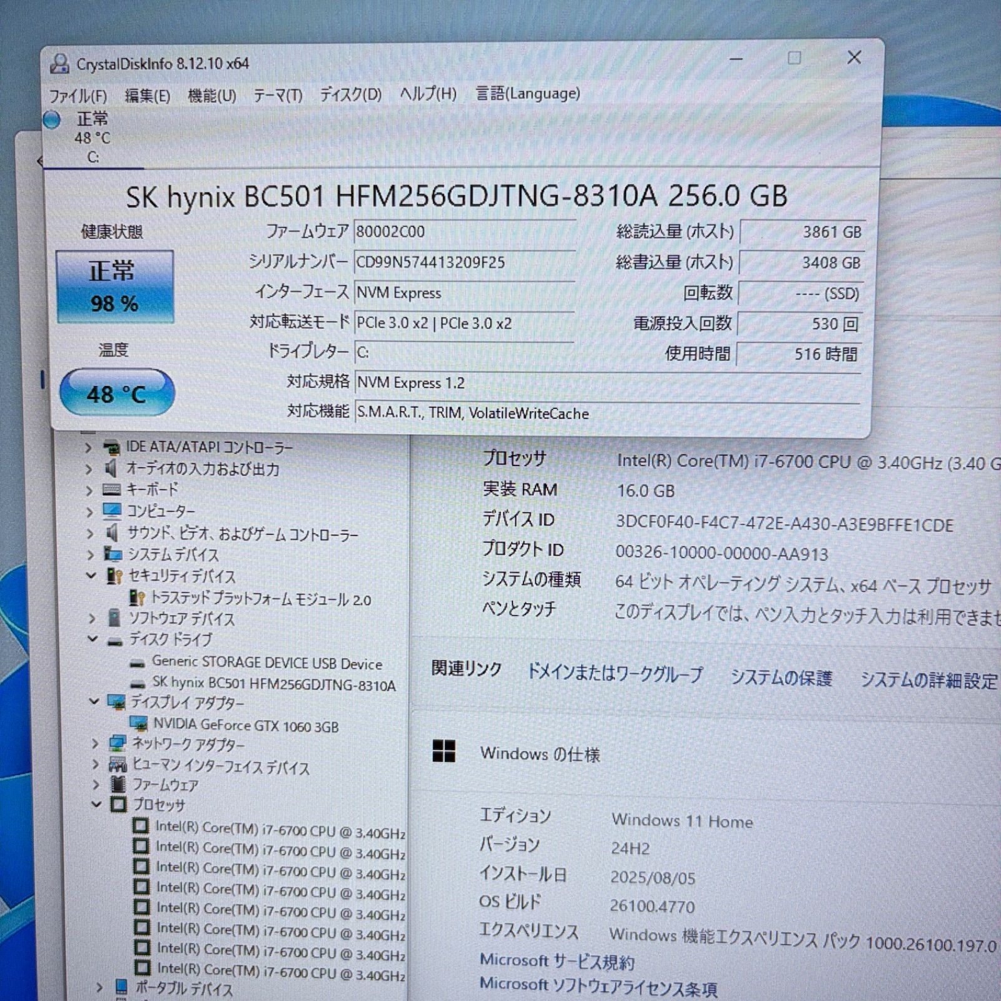Expand システム デバイス node
1001x1001 pixels.
(x=91, y=555)
